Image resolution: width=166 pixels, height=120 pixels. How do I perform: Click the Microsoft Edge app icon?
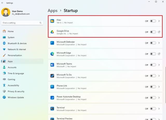tap(52, 54)
